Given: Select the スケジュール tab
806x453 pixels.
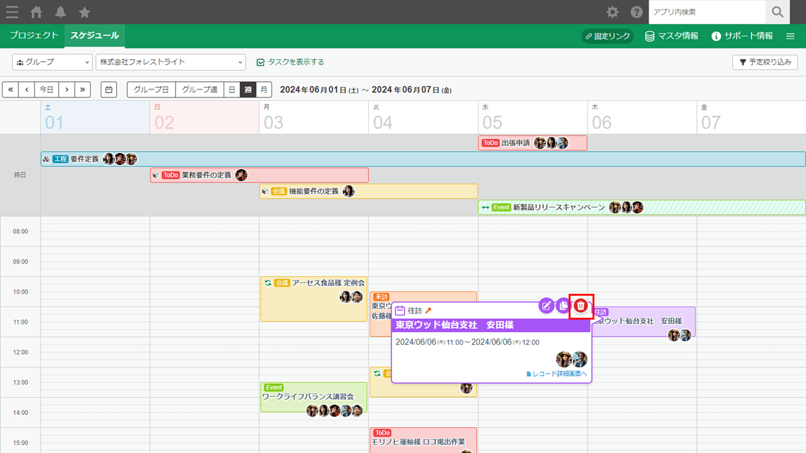Looking at the screenshot, I should (x=94, y=36).
